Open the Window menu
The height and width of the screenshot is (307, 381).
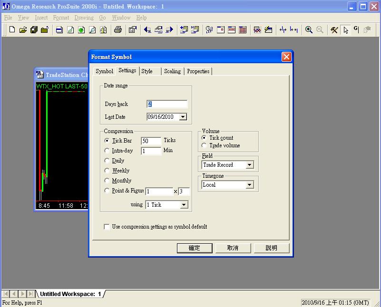(x=121, y=18)
